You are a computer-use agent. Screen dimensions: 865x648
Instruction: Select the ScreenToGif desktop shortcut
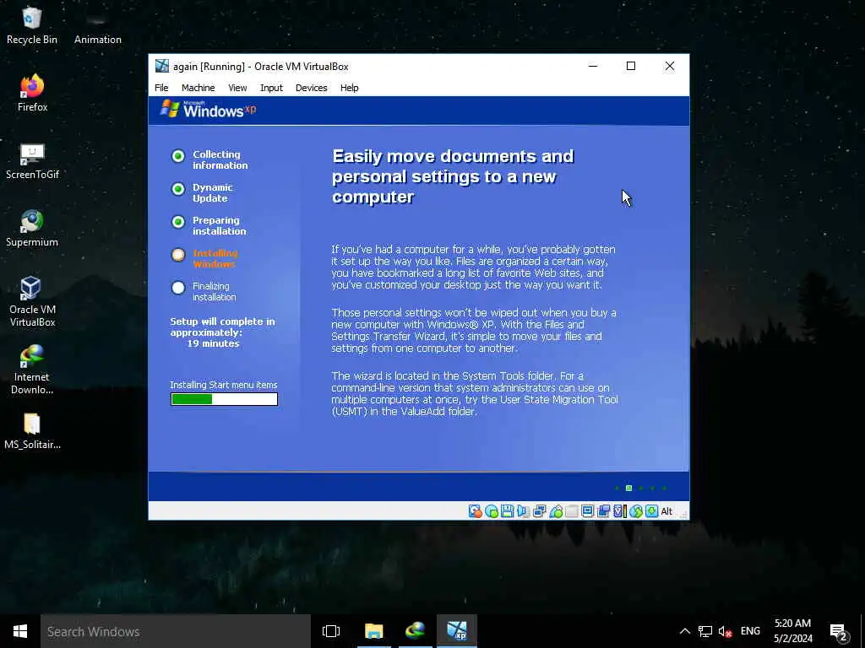[32, 161]
